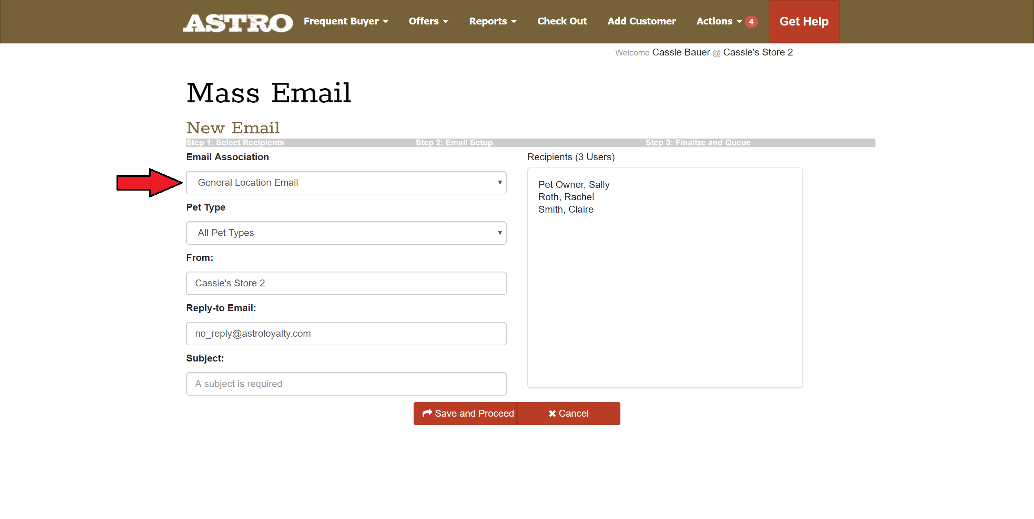1034x519 pixels.
Task: Open the Pet Type dropdown
Action: [x=346, y=233]
